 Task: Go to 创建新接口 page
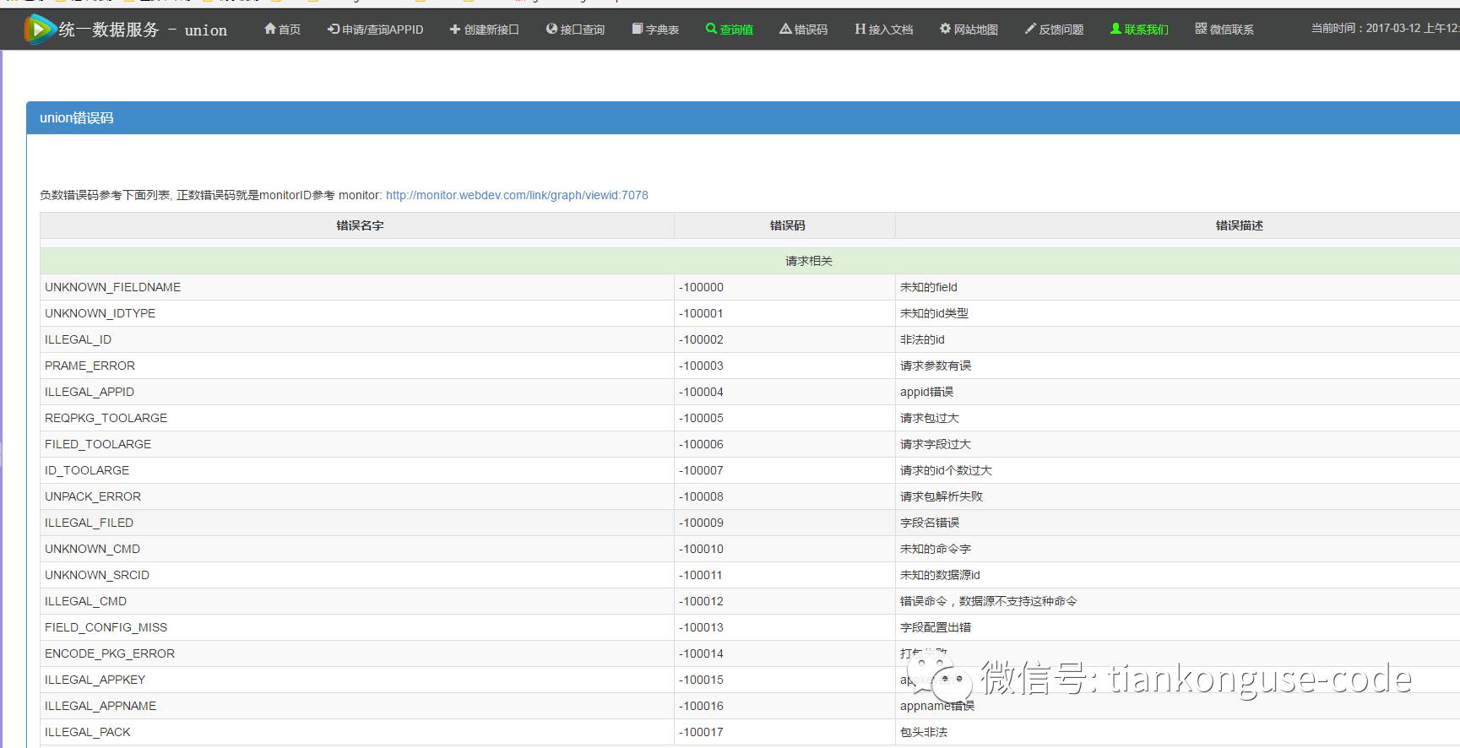(x=485, y=30)
